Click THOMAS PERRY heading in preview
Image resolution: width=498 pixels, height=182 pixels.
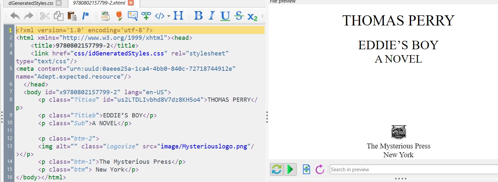pos(398,21)
